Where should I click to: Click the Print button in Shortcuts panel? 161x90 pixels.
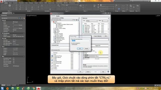106,36
